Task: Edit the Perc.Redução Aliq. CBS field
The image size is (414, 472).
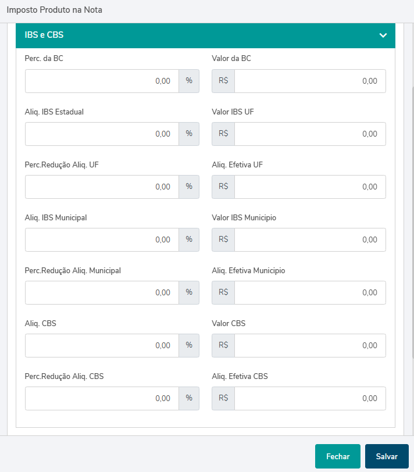Action: pos(102,399)
